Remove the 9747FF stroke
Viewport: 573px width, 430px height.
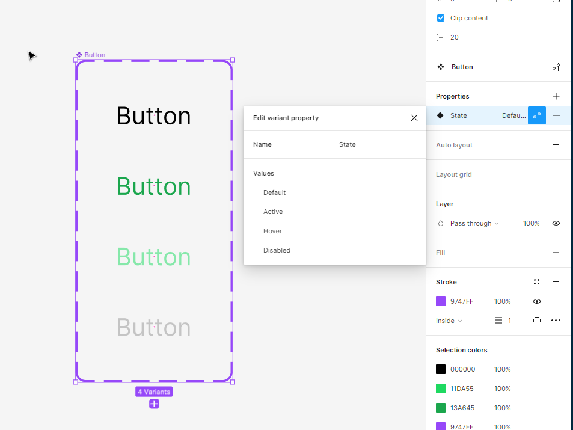pyautogui.click(x=556, y=301)
